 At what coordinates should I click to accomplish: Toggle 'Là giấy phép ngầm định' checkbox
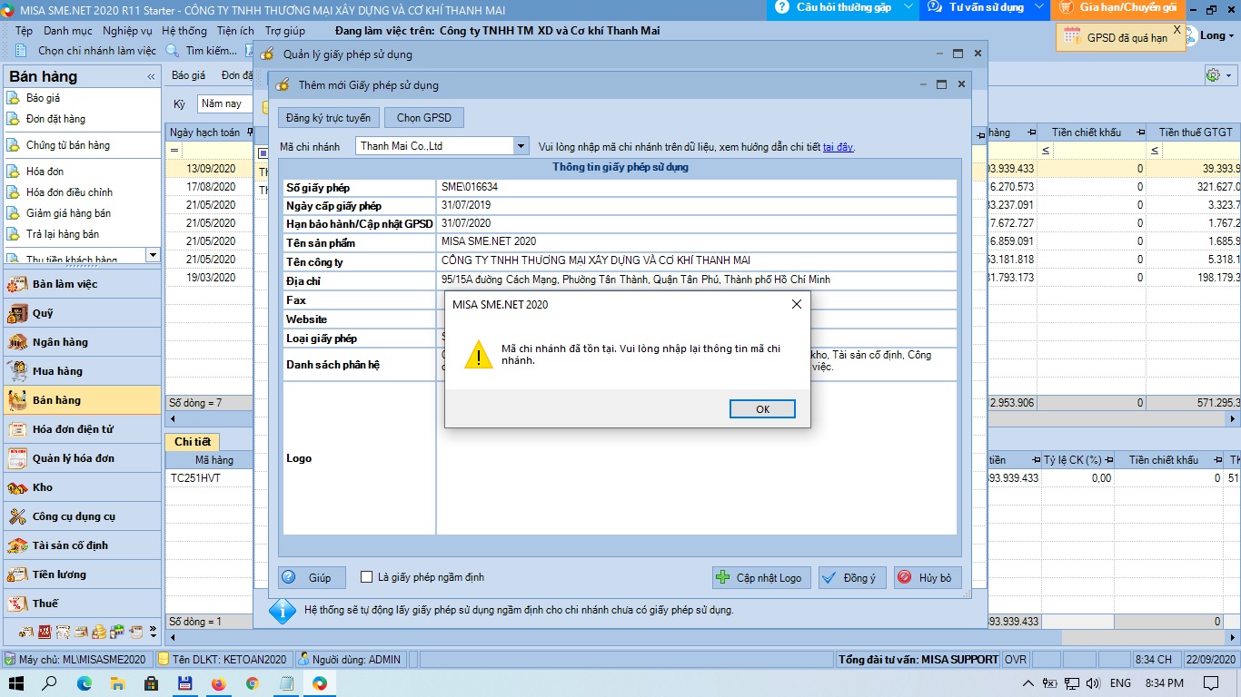coord(367,577)
